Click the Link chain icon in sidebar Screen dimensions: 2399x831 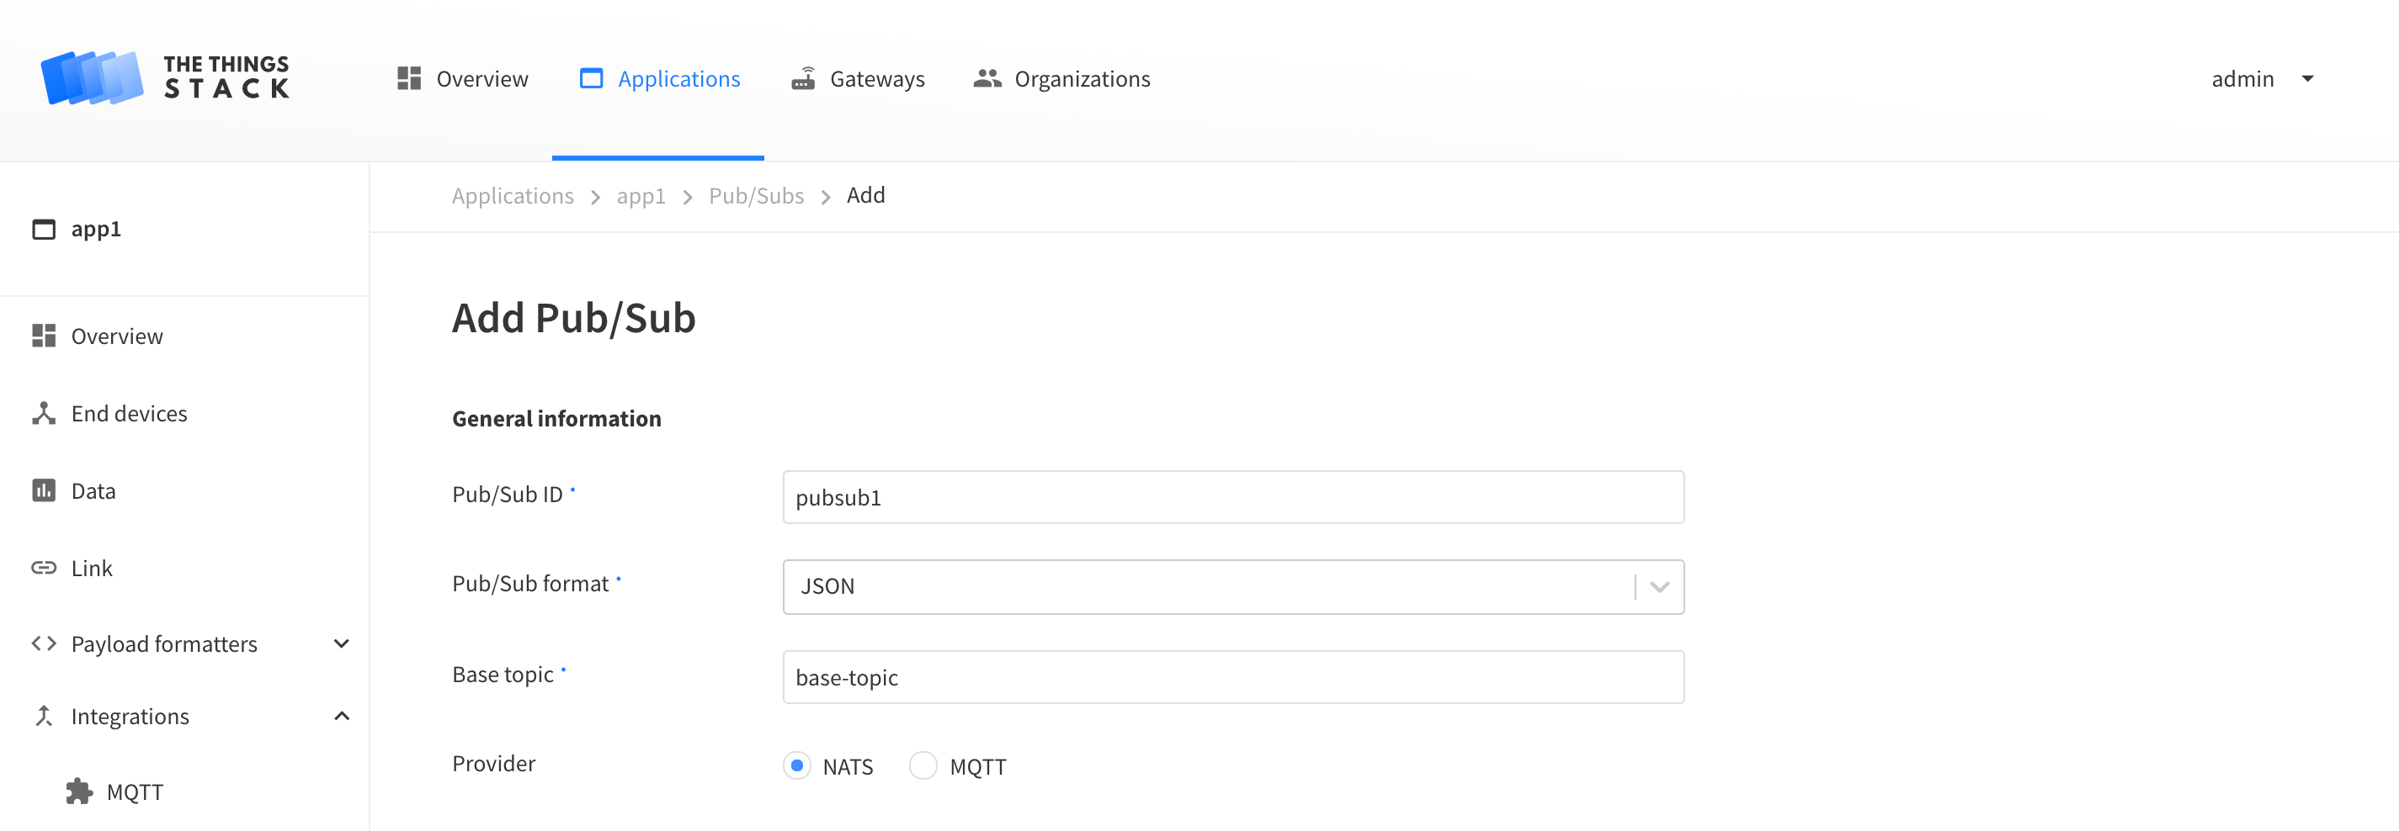tap(44, 568)
